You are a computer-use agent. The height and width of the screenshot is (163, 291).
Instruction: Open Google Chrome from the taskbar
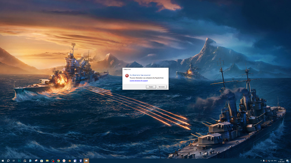tap(59, 161)
